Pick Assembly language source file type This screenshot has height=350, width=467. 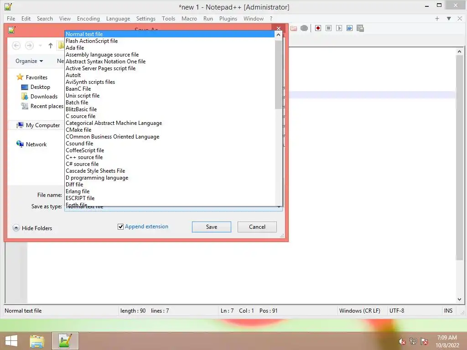click(169, 55)
